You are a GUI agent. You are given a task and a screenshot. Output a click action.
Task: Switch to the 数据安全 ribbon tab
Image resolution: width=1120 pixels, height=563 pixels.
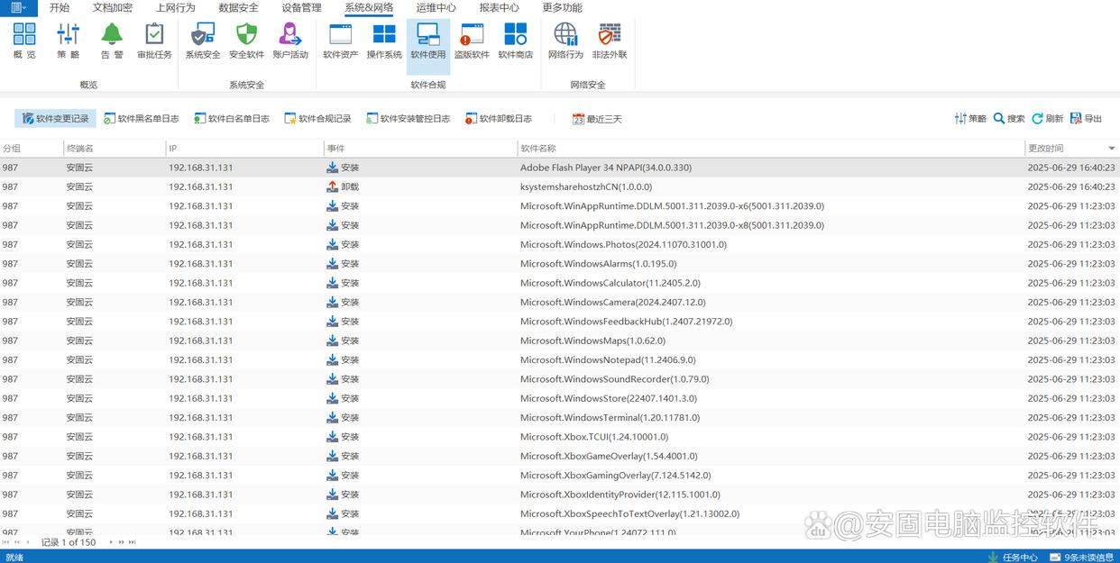[x=238, y=8]
